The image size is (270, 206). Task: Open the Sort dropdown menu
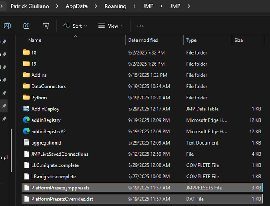(x=75, y=26)
